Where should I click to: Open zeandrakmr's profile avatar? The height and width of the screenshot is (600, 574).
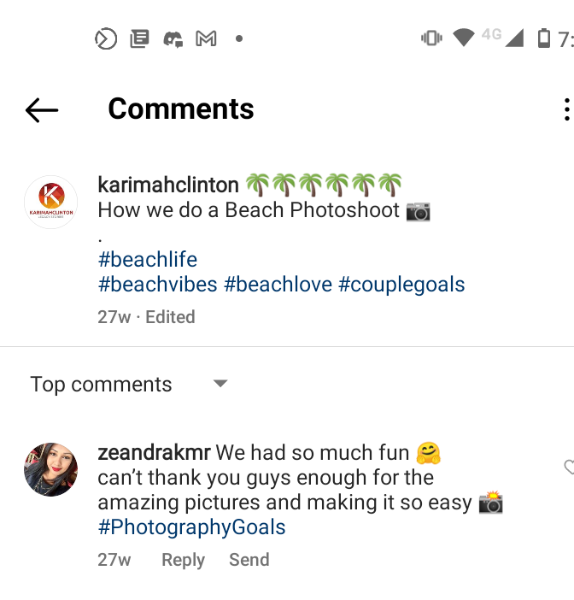(51, 469)
